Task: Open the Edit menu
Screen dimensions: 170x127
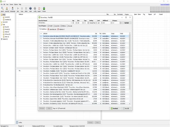Action: 4,4
